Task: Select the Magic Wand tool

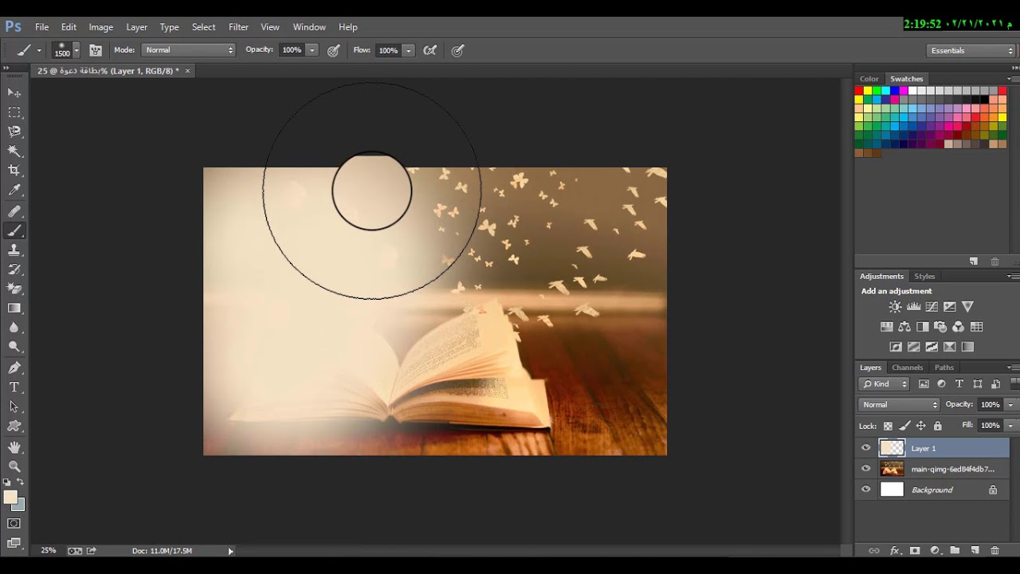Action: [x=14, y=151]
